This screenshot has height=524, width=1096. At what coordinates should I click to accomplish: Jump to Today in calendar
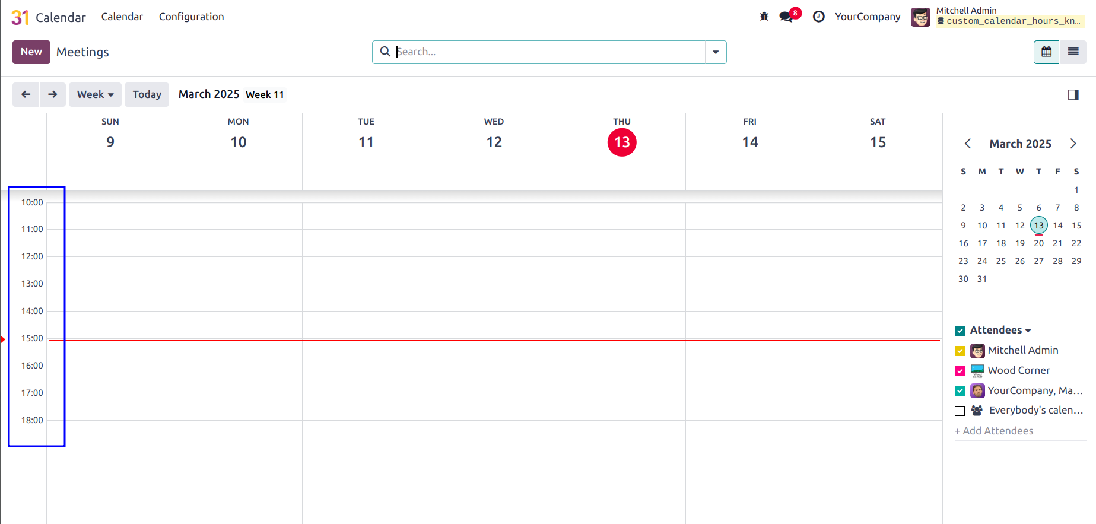pos(147,94)
